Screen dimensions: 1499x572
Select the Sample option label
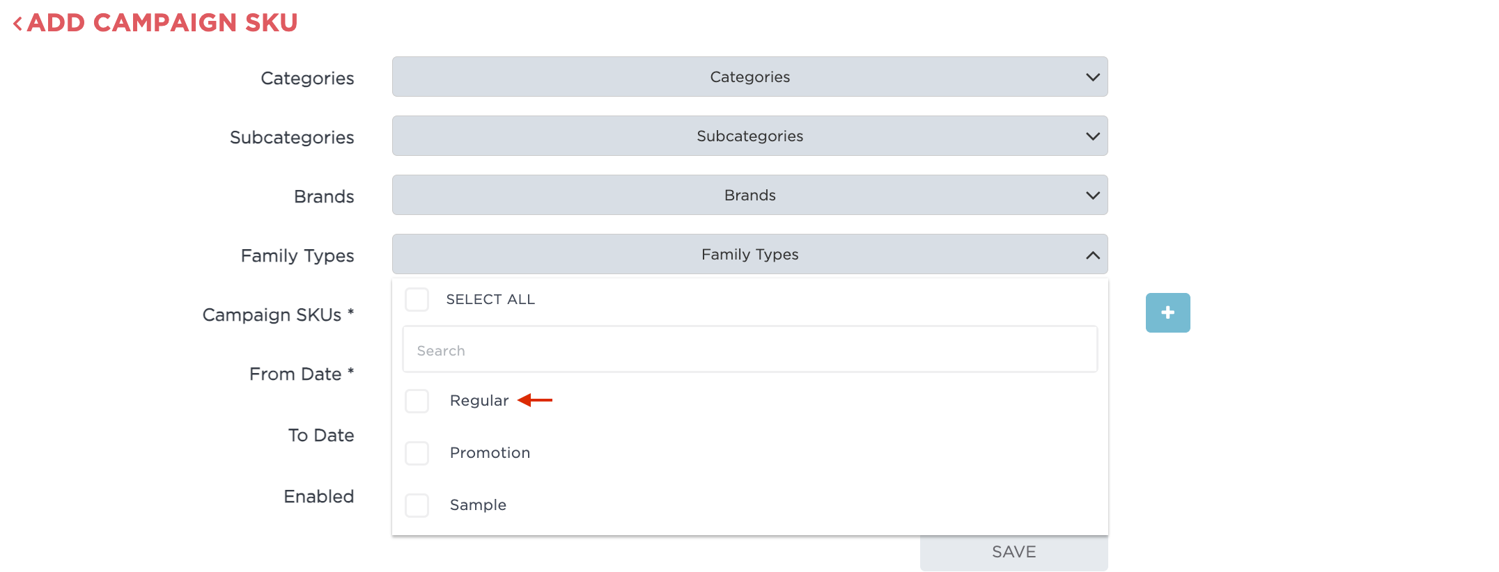[478, 505]
